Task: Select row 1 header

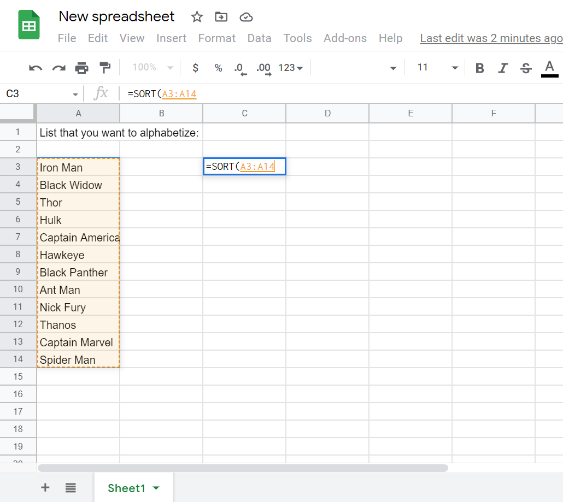Action: [x=18, y=132]
